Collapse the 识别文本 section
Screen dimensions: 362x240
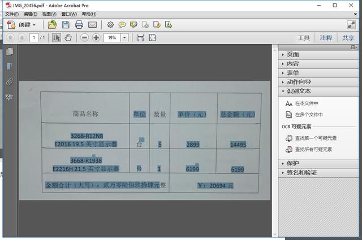pyautogui.click(x=299, y=91)
